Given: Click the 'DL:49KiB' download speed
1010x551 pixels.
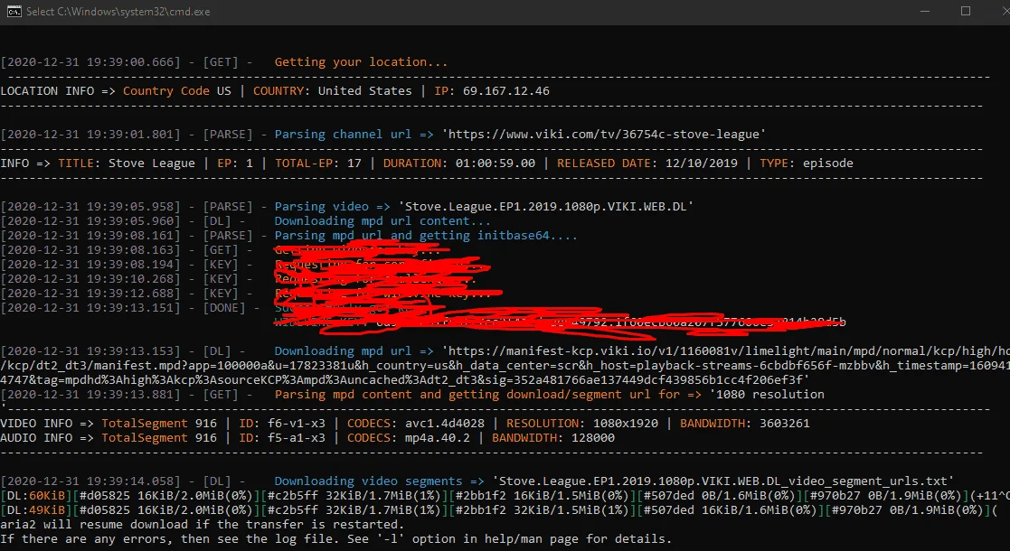Looking at the screenshot, I should tap(36, 509).
